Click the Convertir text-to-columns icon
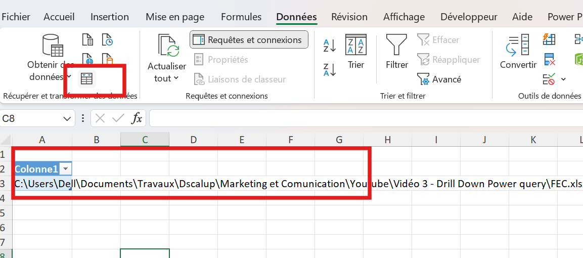This screenshot has width=583, height=258. (x=518, y=46)
